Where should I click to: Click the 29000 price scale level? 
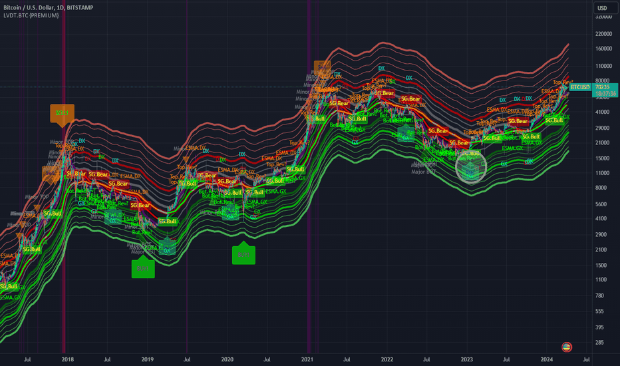coord(602,128)
